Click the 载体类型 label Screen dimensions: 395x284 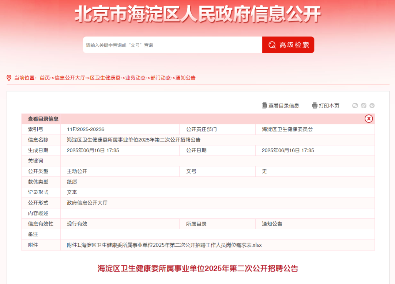point(38,182)
